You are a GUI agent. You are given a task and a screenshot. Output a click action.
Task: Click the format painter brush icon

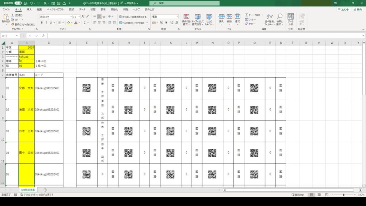click(x=13, y=24)
